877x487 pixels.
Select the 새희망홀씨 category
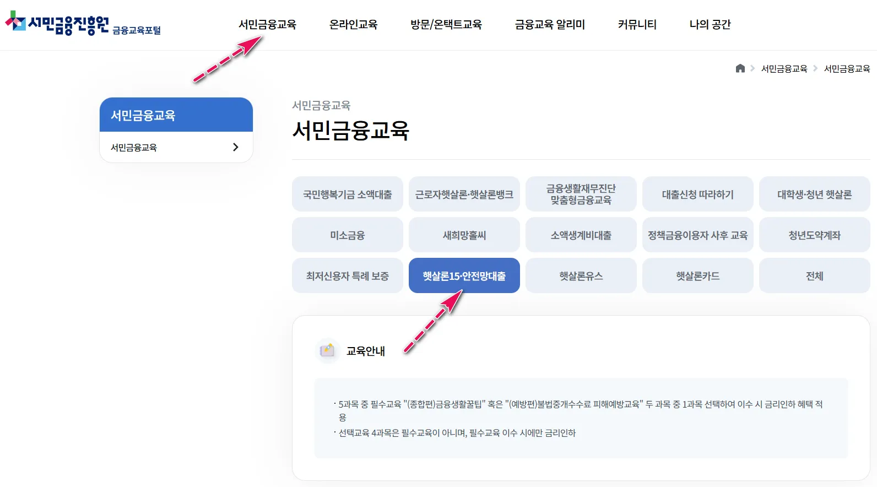pyautogui.click(x=464, y=235)
